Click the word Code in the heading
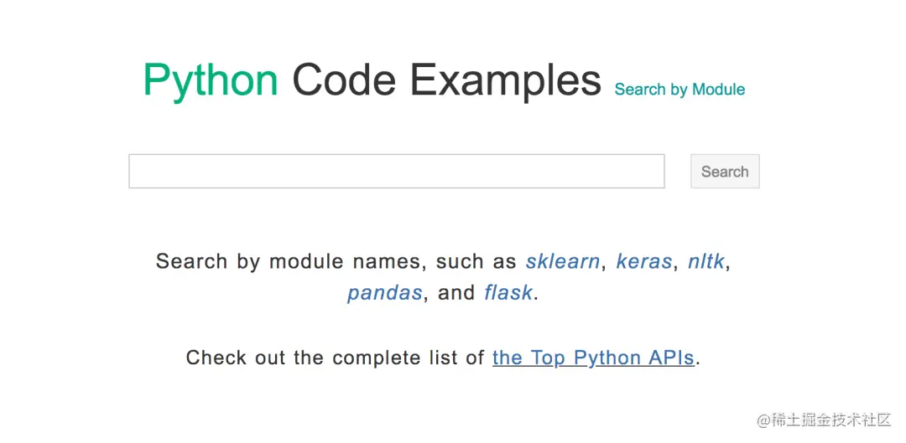 pos(343,81)
